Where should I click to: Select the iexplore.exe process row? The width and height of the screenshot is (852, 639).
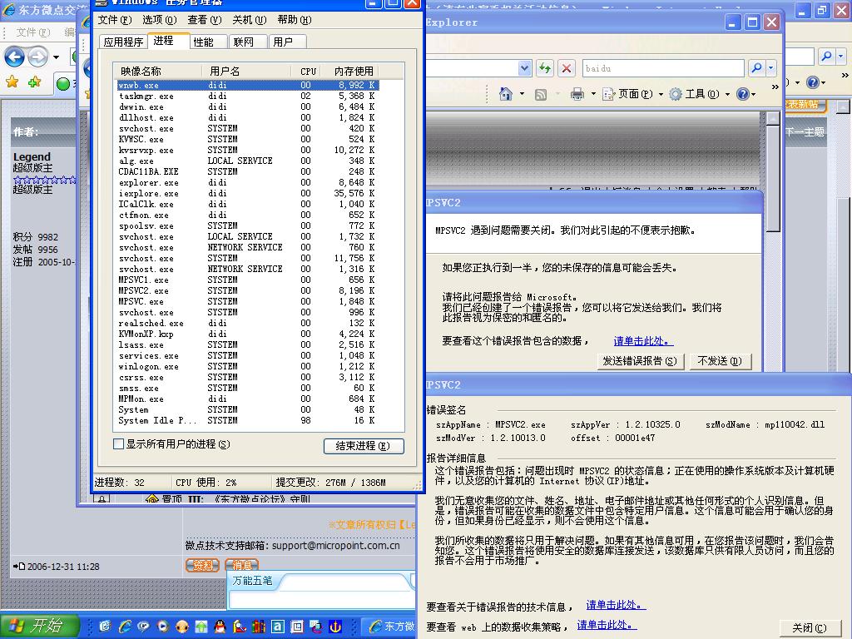click(x=247, y=193)
